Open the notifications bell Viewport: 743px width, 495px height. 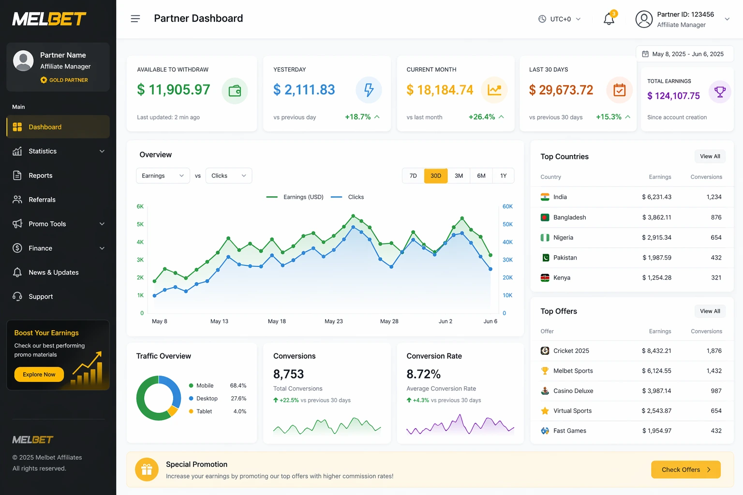pos(609,19)
